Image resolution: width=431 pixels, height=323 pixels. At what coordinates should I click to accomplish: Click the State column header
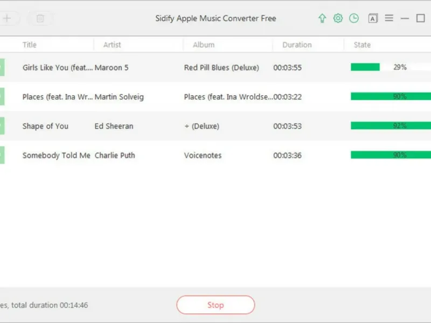click(362, 45)
